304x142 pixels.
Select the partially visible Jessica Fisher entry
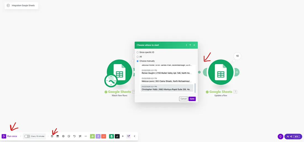pyautogui.click(x=167, y=65)
